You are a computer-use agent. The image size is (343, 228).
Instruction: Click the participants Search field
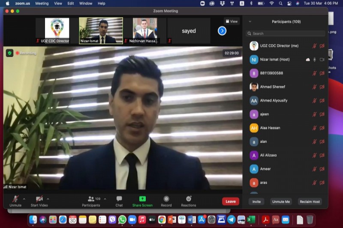[x=285, y=33]
